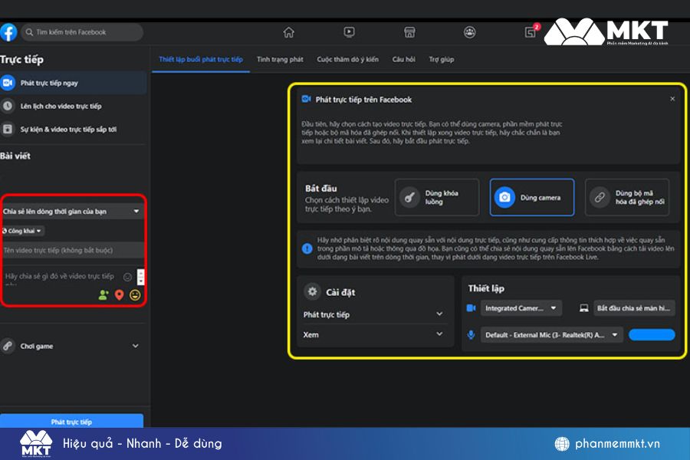Click Tên video trực tiếp title field

click(73, 250)
